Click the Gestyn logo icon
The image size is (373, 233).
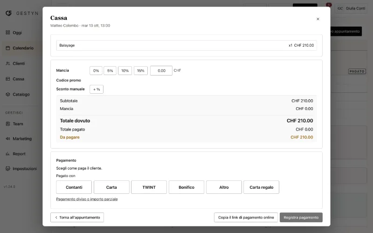(8, 14)
